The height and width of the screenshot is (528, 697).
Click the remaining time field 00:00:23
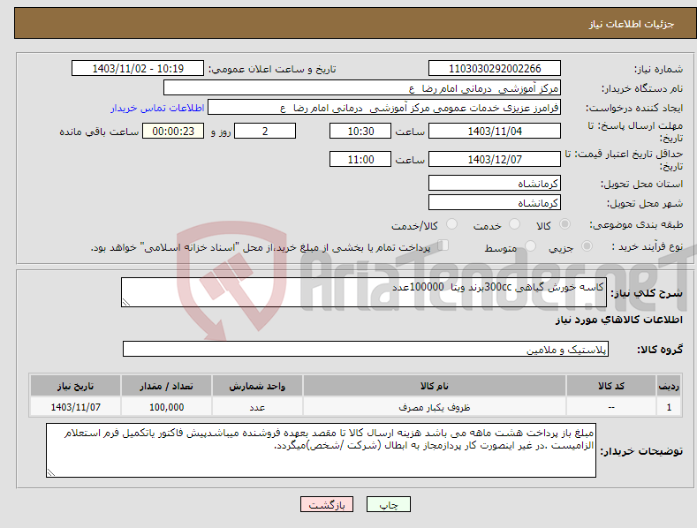pos(173,131)
